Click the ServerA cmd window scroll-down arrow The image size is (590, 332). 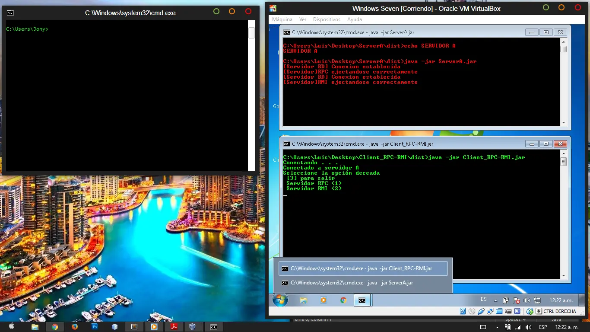[563, 123]
